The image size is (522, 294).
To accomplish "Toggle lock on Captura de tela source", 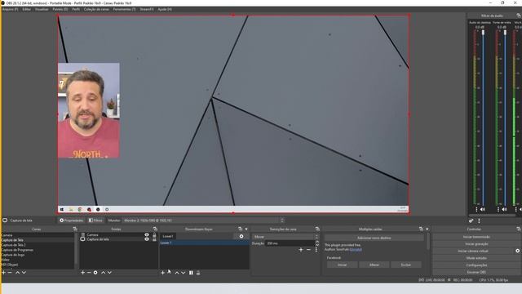I will point(154,239).
